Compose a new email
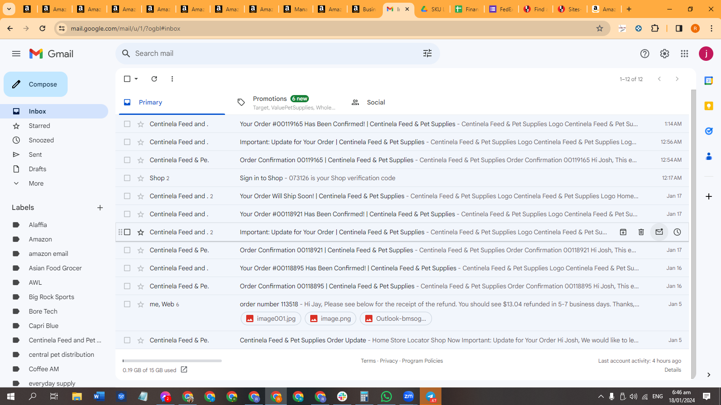 36,84
